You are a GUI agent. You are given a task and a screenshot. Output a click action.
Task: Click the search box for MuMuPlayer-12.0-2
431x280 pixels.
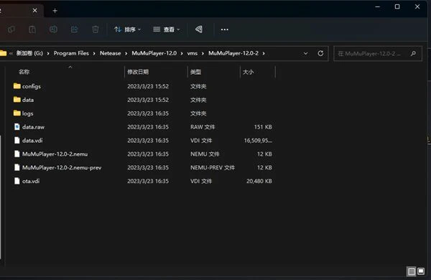point(378,54)
